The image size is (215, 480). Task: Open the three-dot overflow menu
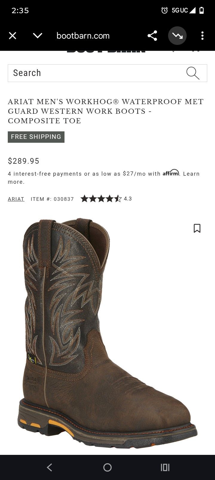202,36
